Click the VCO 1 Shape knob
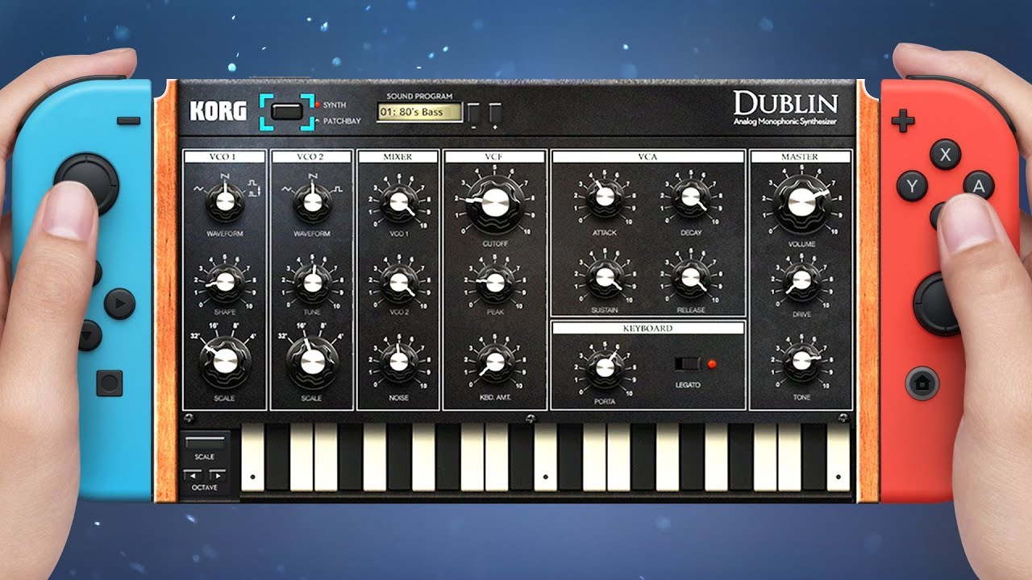This screenshot has height=580, width=1032. (x=224, y=282)
